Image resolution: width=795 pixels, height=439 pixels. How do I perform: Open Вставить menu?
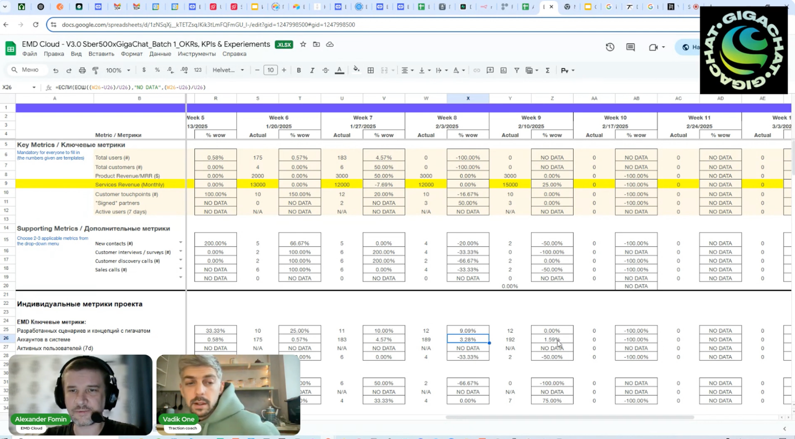[x=101, y=54]
